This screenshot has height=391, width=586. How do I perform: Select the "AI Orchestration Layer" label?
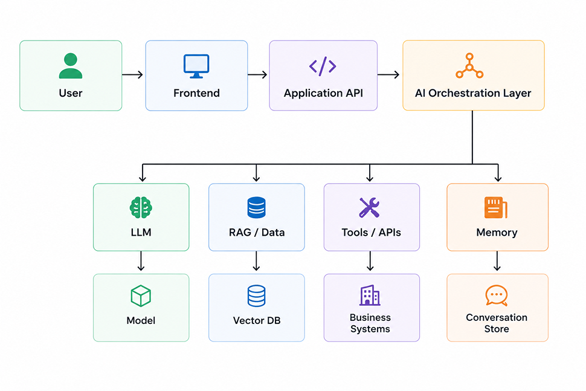[x=473, y=94]
